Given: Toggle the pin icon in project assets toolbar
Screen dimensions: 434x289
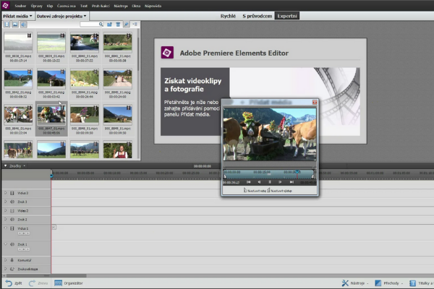Looking at the screenshot, I should [x=126, y=25].
